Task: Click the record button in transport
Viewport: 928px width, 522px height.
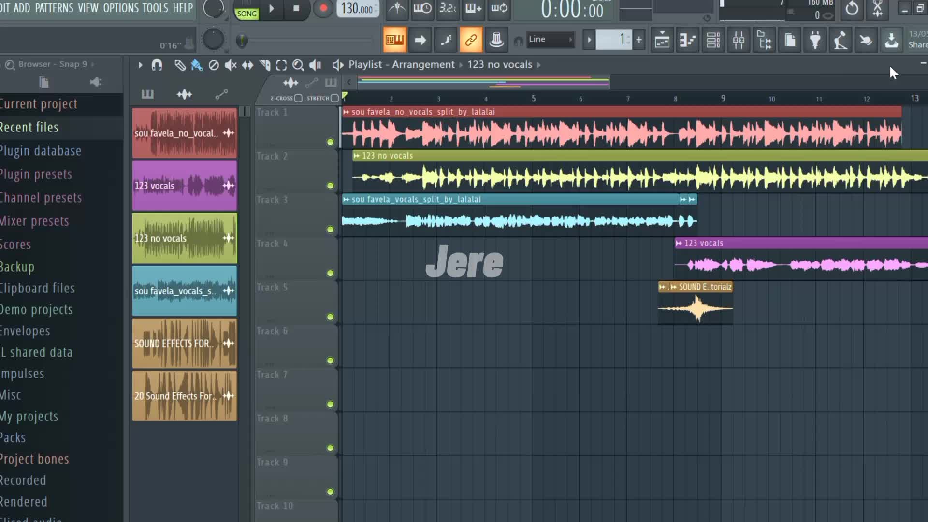Action: [x=323, y=8]
